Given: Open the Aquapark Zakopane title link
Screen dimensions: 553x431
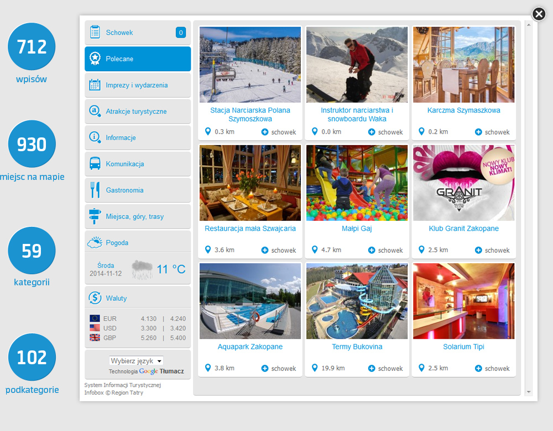Looking at the screenshot, I should coord(250,347).
